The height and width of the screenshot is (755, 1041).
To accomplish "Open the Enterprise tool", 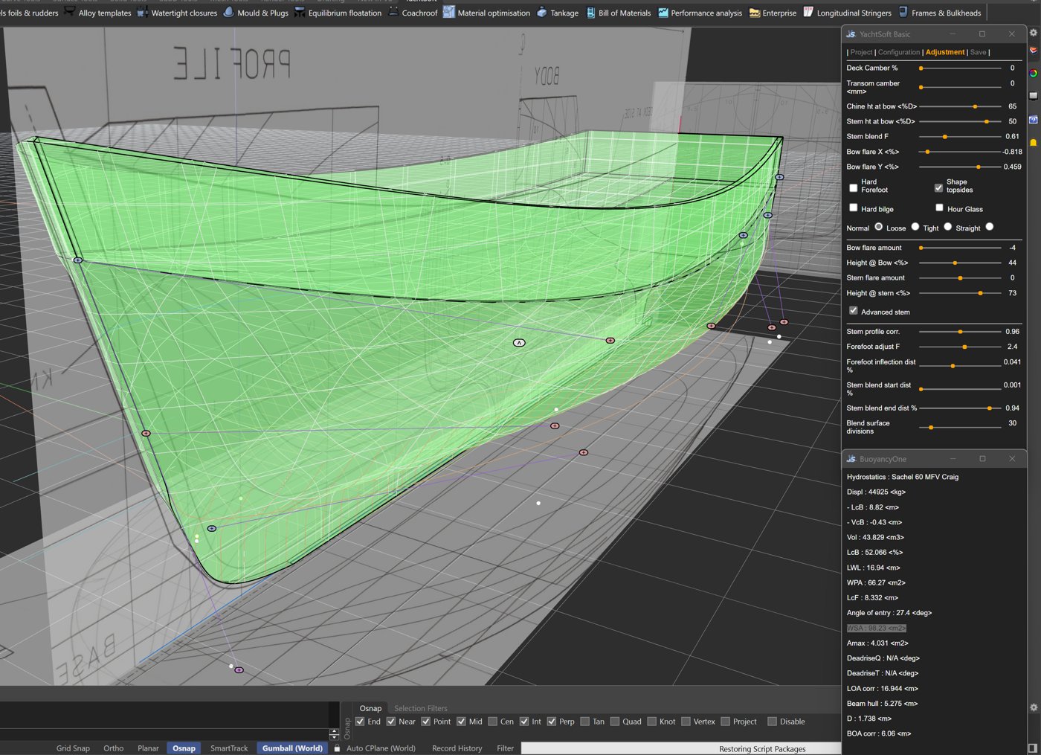I will coord(772,13).
